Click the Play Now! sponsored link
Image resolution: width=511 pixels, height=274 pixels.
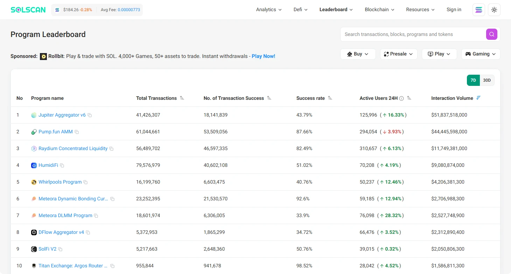coord(263,56)
